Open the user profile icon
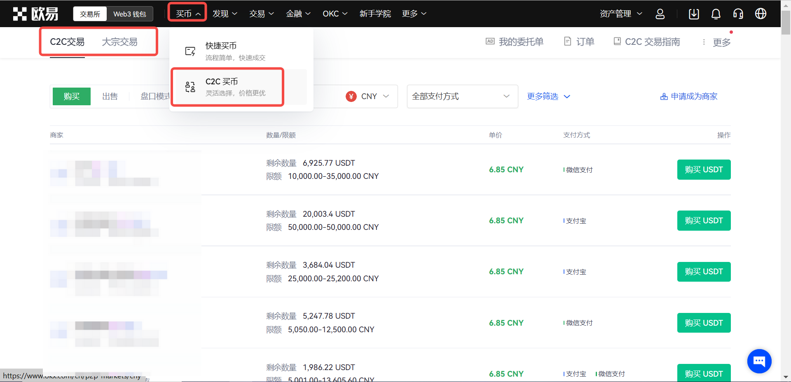The height and width of the screenshot is (382, 791). point(660,14)
